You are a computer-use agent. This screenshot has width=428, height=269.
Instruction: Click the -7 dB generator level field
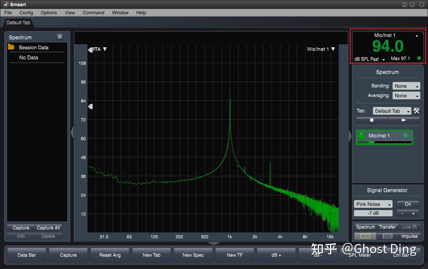tap(373, 213)
